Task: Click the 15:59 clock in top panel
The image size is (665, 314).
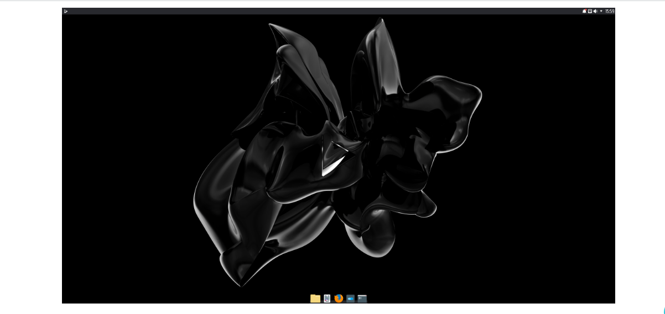Action: tap(610, 11)
